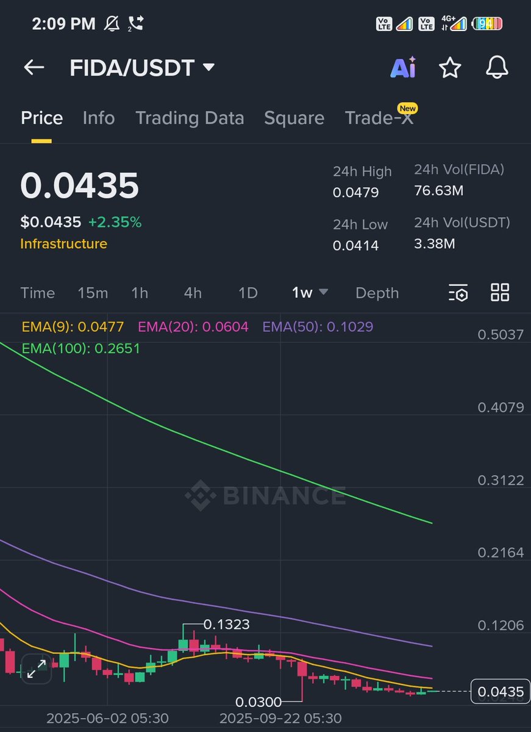The image size is (531, 732).
Task: Expand the 1w interval dropdown
Action: coord(310,293)
